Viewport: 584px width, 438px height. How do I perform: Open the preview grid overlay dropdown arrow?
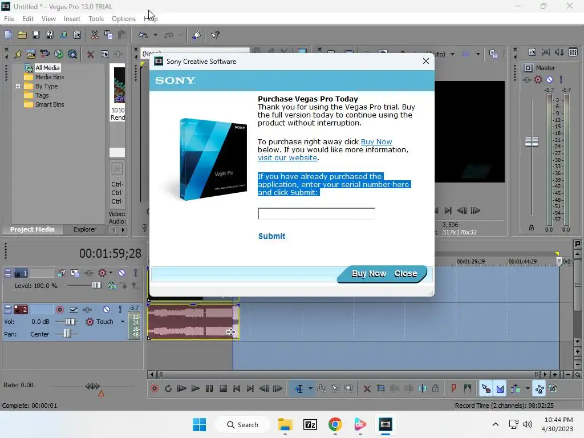pyautogui.click(x=478, y=54)
